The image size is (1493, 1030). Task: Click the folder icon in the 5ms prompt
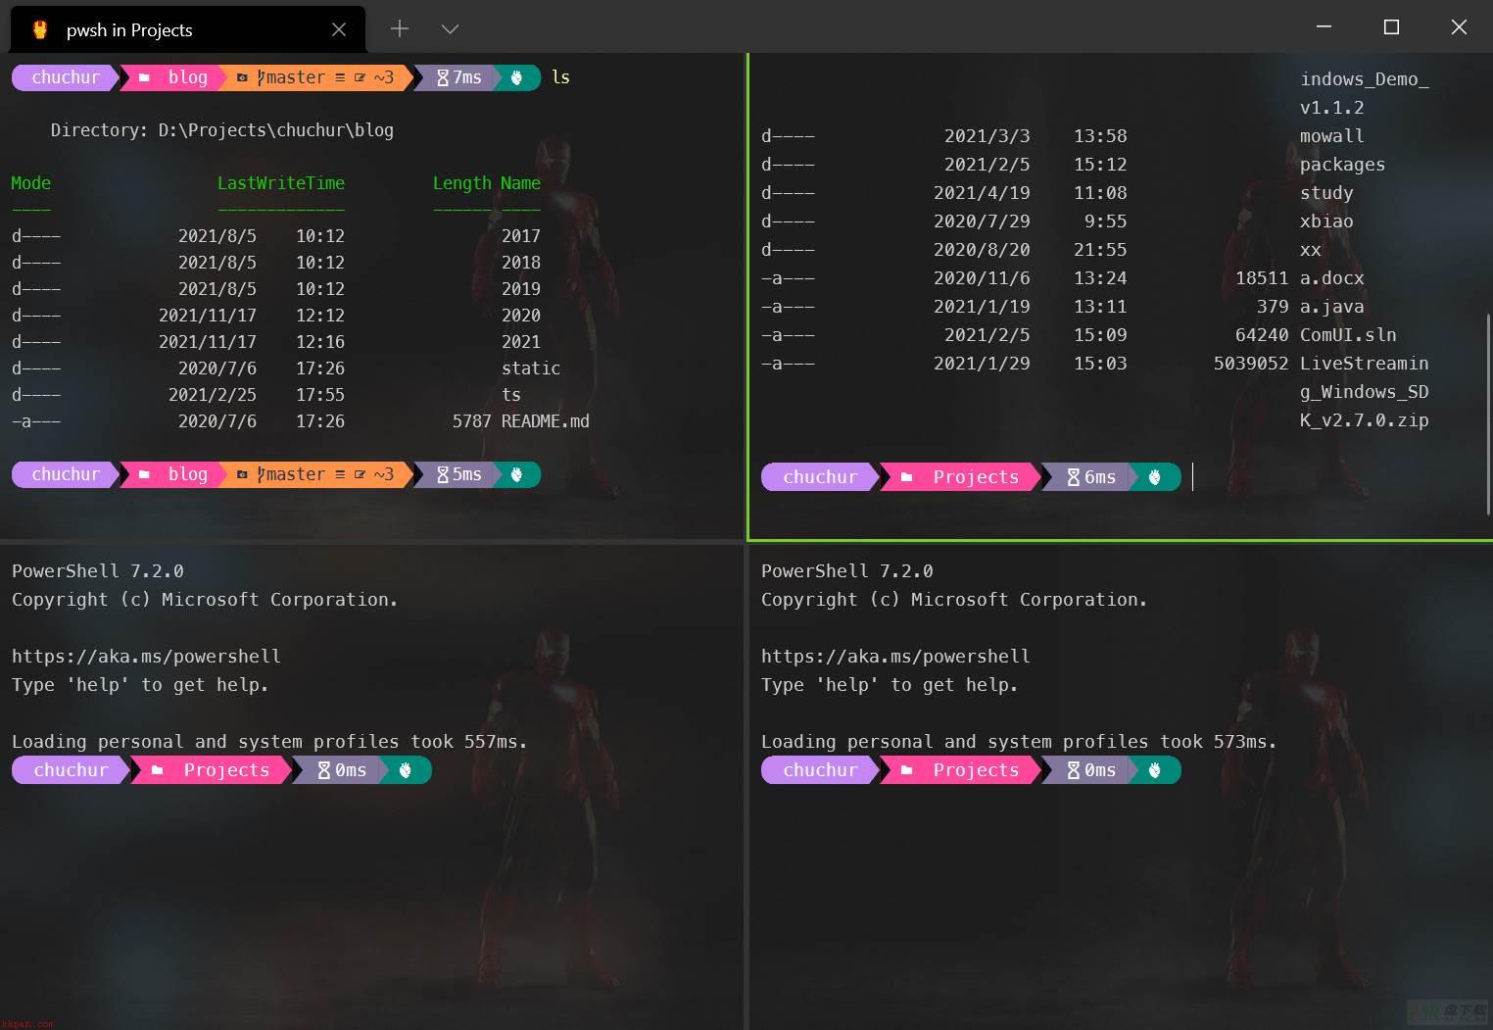pos(144,474)
